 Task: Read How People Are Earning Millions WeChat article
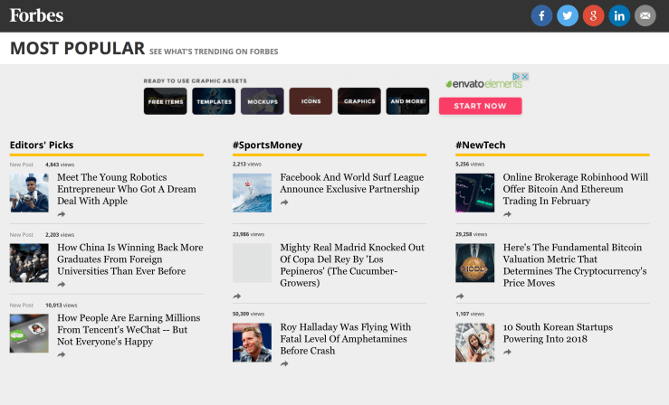(129, 330)
